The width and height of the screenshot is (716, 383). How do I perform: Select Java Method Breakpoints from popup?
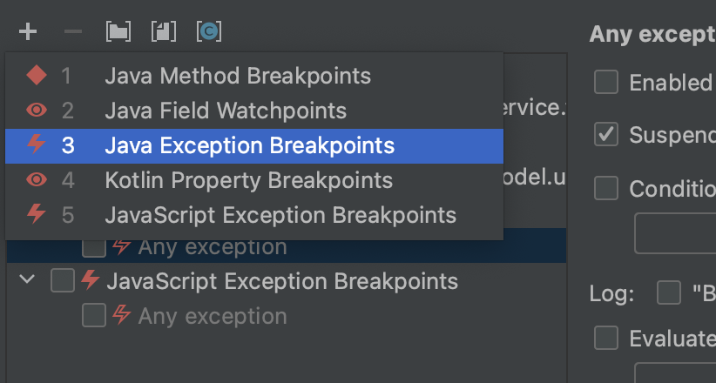[x=237, y=77]
